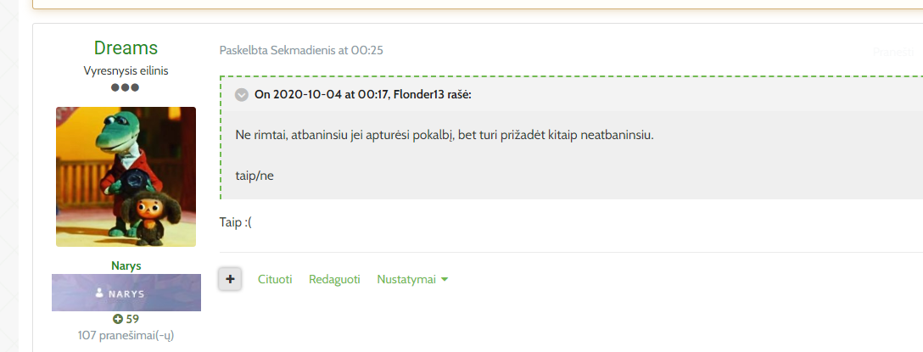Open the Nustatymai dropdown menu

412,279
